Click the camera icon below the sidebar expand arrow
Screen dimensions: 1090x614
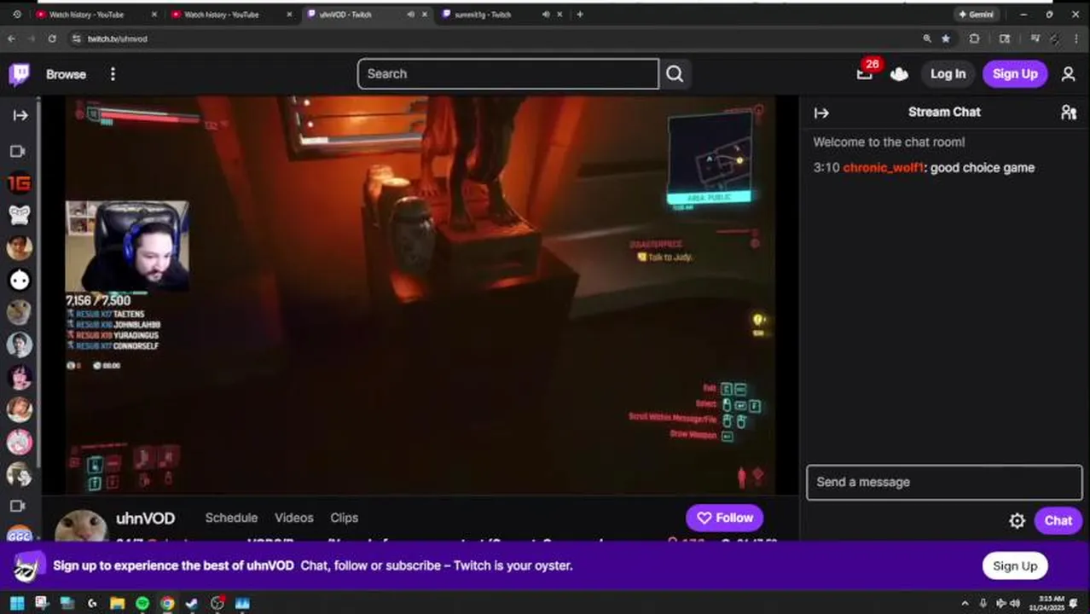point(18,151)
